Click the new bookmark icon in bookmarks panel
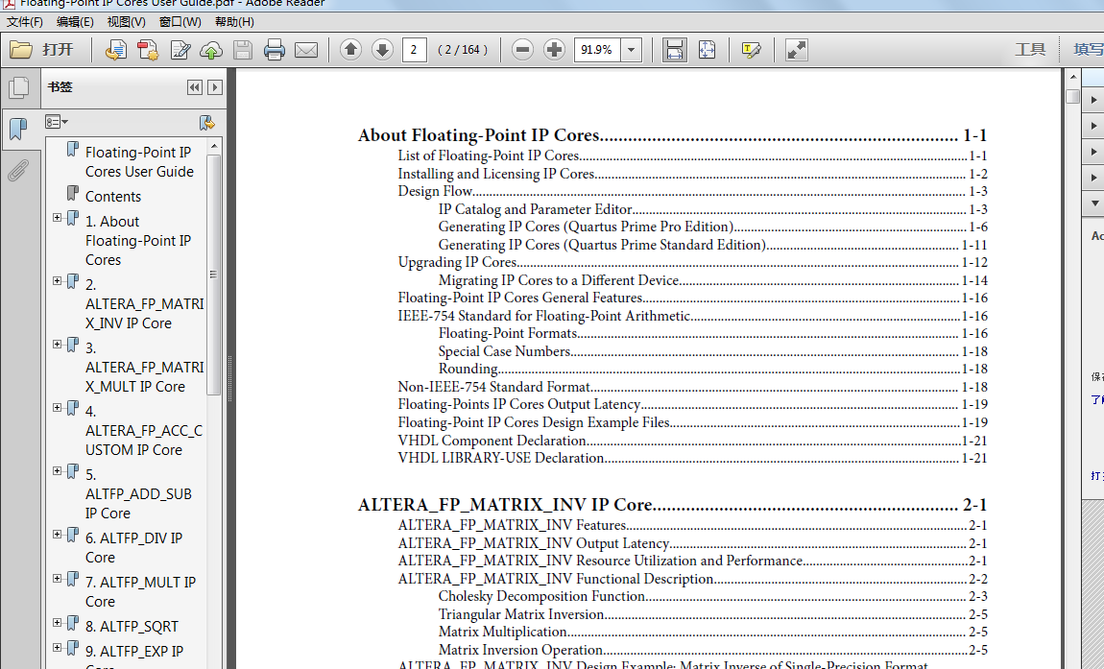1104x669 pixels. (207, 123)
